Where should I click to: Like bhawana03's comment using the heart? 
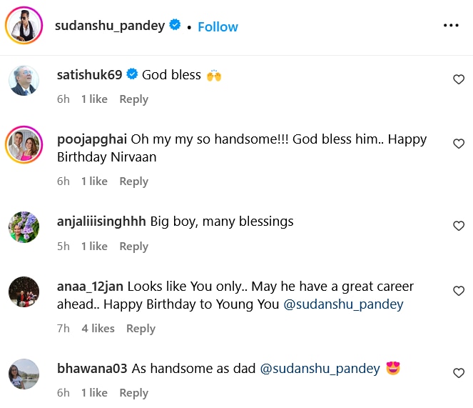tap(459, 373)
